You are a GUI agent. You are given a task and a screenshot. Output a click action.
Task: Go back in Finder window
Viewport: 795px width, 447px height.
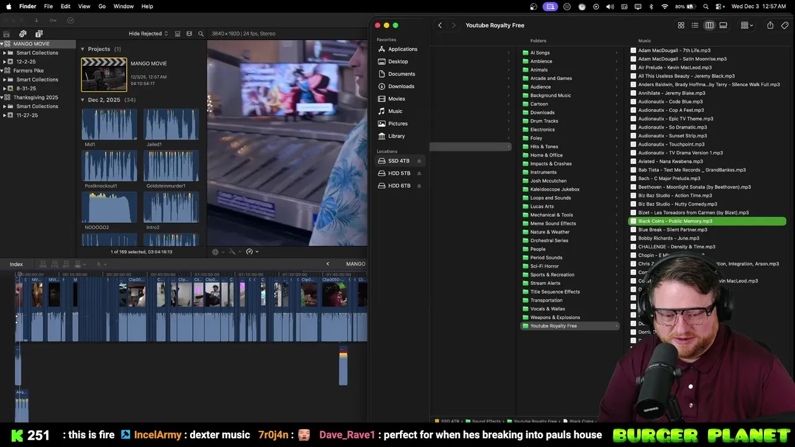pyautogui.click(x=440, y=25)
